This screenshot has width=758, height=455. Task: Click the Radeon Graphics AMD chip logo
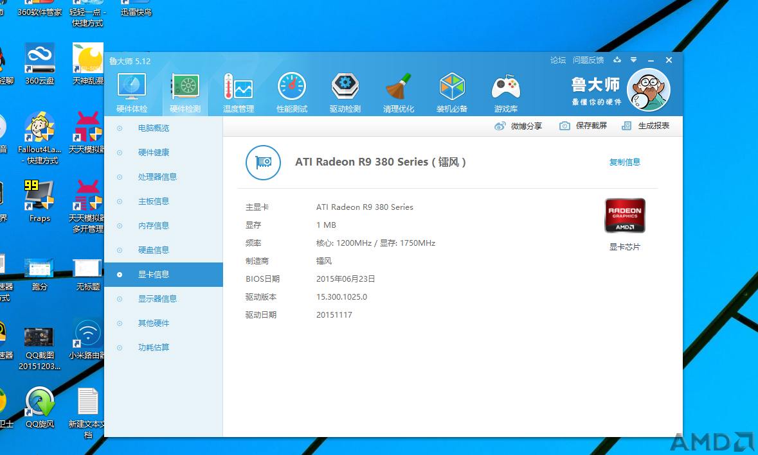click(x=624, y=215)
